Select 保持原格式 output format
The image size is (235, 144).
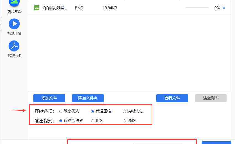pos(61,121)
